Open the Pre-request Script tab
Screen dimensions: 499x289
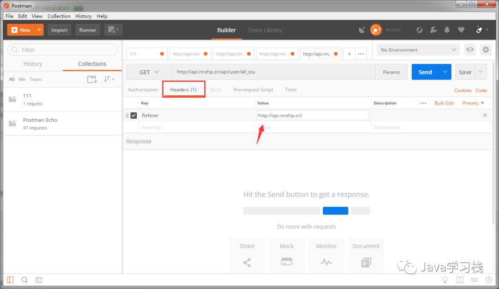point(253,90)
